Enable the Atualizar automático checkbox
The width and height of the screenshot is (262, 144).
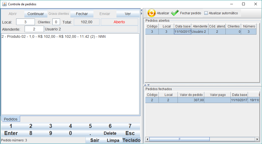pyautogui.click(x=206, y=13)
